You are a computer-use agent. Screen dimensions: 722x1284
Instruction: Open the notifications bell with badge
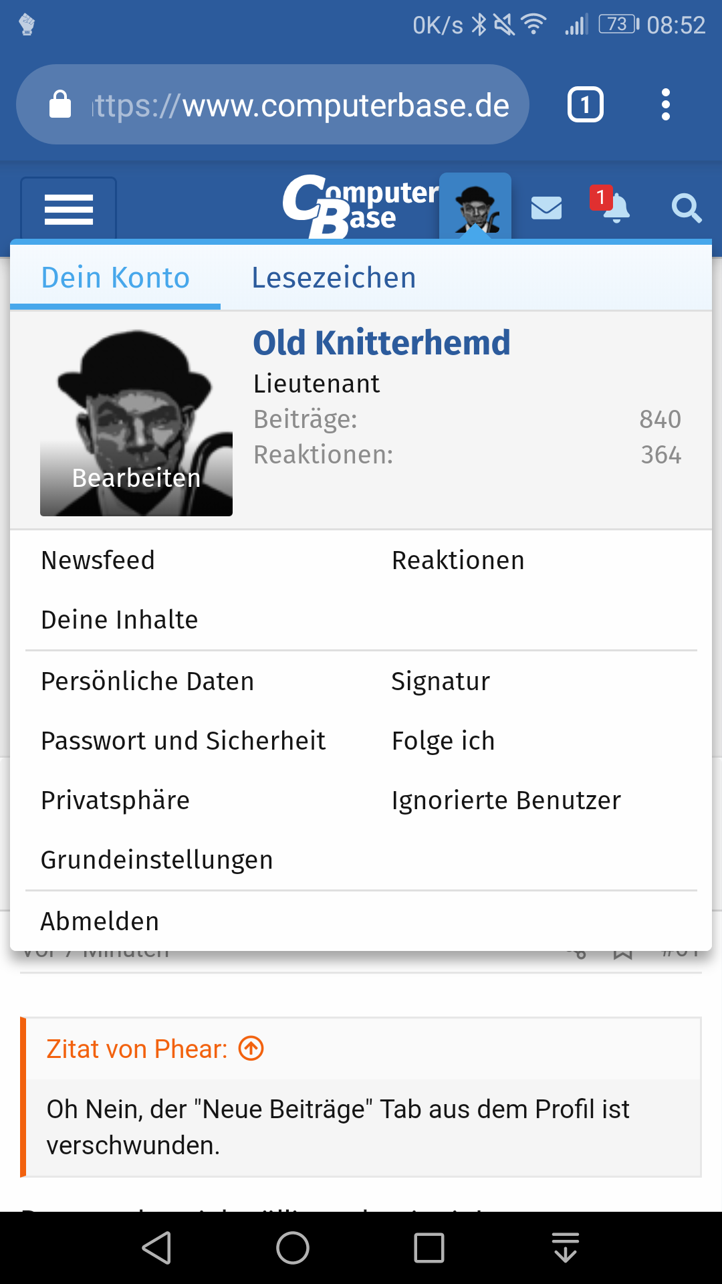tap(610, 204)
